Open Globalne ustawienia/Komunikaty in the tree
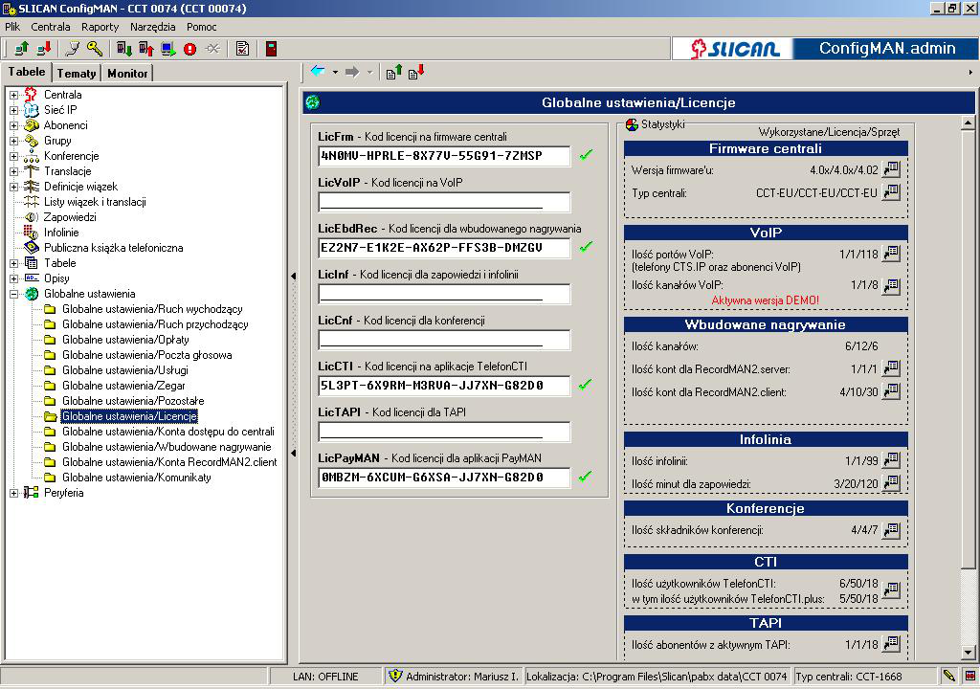The height and width of the screenshot is (689, 980). coord(137,478)
